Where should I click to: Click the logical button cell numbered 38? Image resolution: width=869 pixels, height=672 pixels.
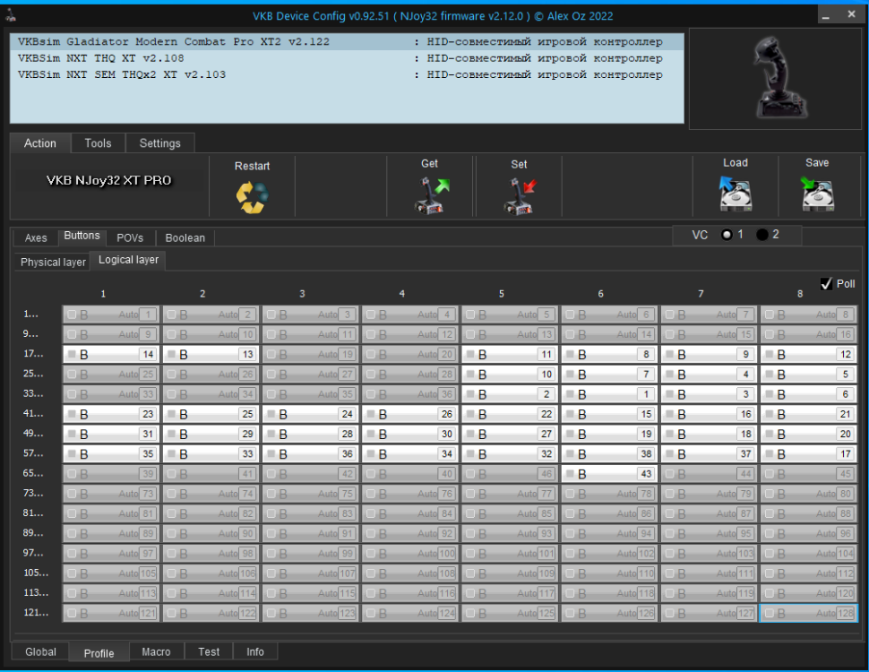tap(608, 453)
